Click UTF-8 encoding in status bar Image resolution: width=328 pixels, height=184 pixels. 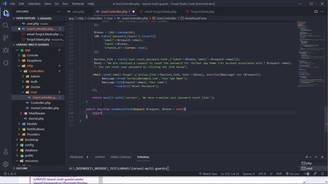pyautogui.click(x=262, y=174)
